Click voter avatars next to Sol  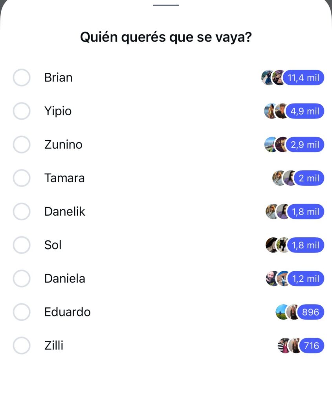point(277,245)
